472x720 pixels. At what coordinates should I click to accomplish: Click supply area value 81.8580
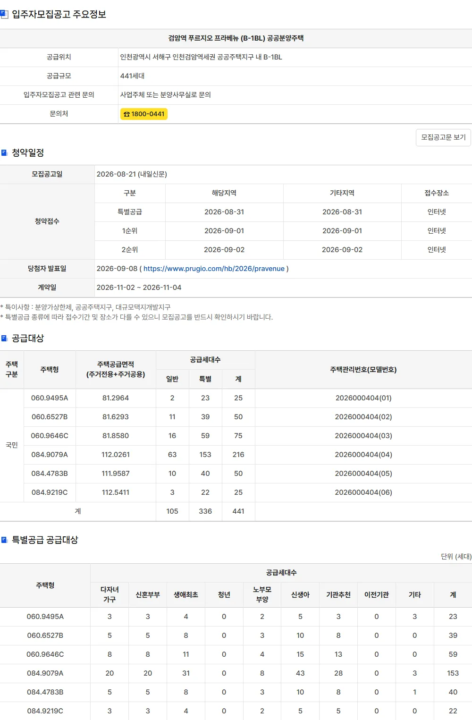click(116, 436)
